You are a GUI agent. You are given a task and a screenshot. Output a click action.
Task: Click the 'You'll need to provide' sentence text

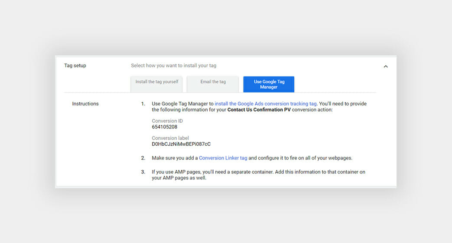coord(343,104)
